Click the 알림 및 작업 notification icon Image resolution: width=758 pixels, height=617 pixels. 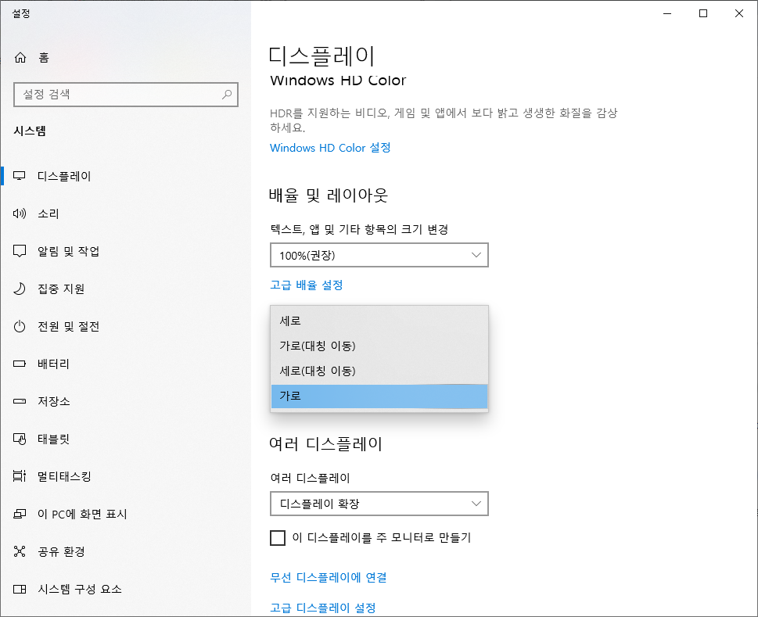pyautogui.click(x=20, y=251)
